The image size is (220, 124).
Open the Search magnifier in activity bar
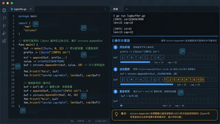coord(4,18)
